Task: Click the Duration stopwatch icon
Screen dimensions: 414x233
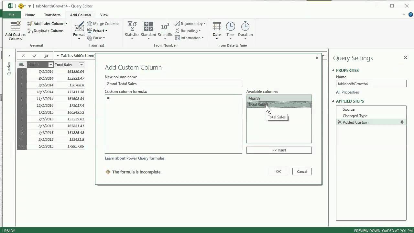Action: coord(245,27)
